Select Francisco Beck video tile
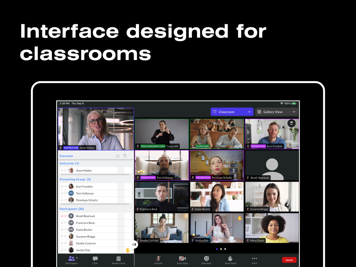Viewport: 356px width, 267px height. (x=162, y=197)
